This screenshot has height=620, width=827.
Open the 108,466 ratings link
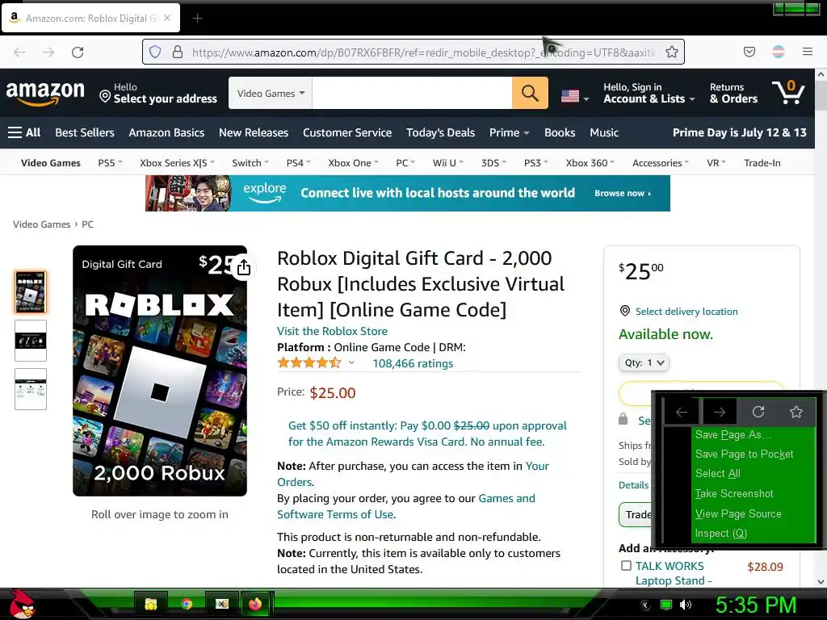[413, 363]
